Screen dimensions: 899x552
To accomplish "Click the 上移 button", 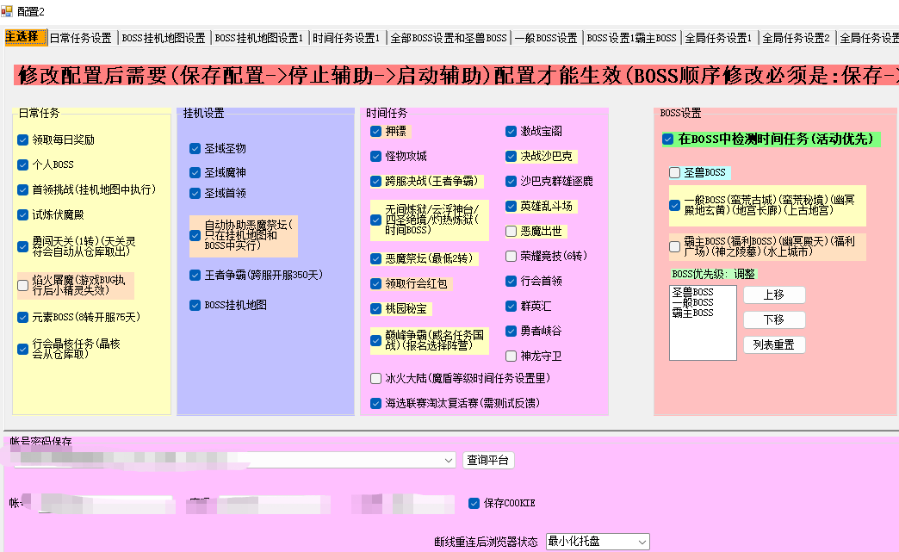I will click(774, 295).
